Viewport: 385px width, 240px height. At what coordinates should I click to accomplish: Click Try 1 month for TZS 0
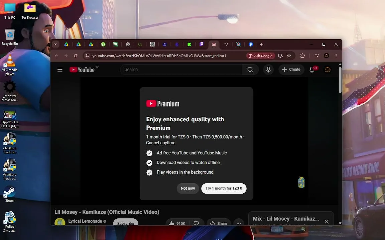tap(224, 188)
